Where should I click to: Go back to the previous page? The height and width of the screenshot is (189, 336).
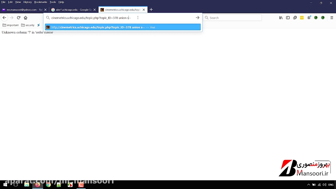tap(4, 18)
